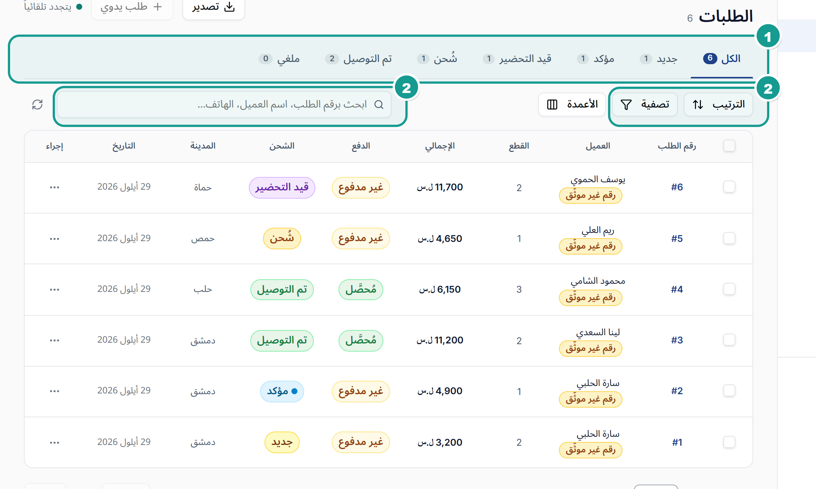
Task: Click the refresh icon beside search box
Action: pos(37,105)
